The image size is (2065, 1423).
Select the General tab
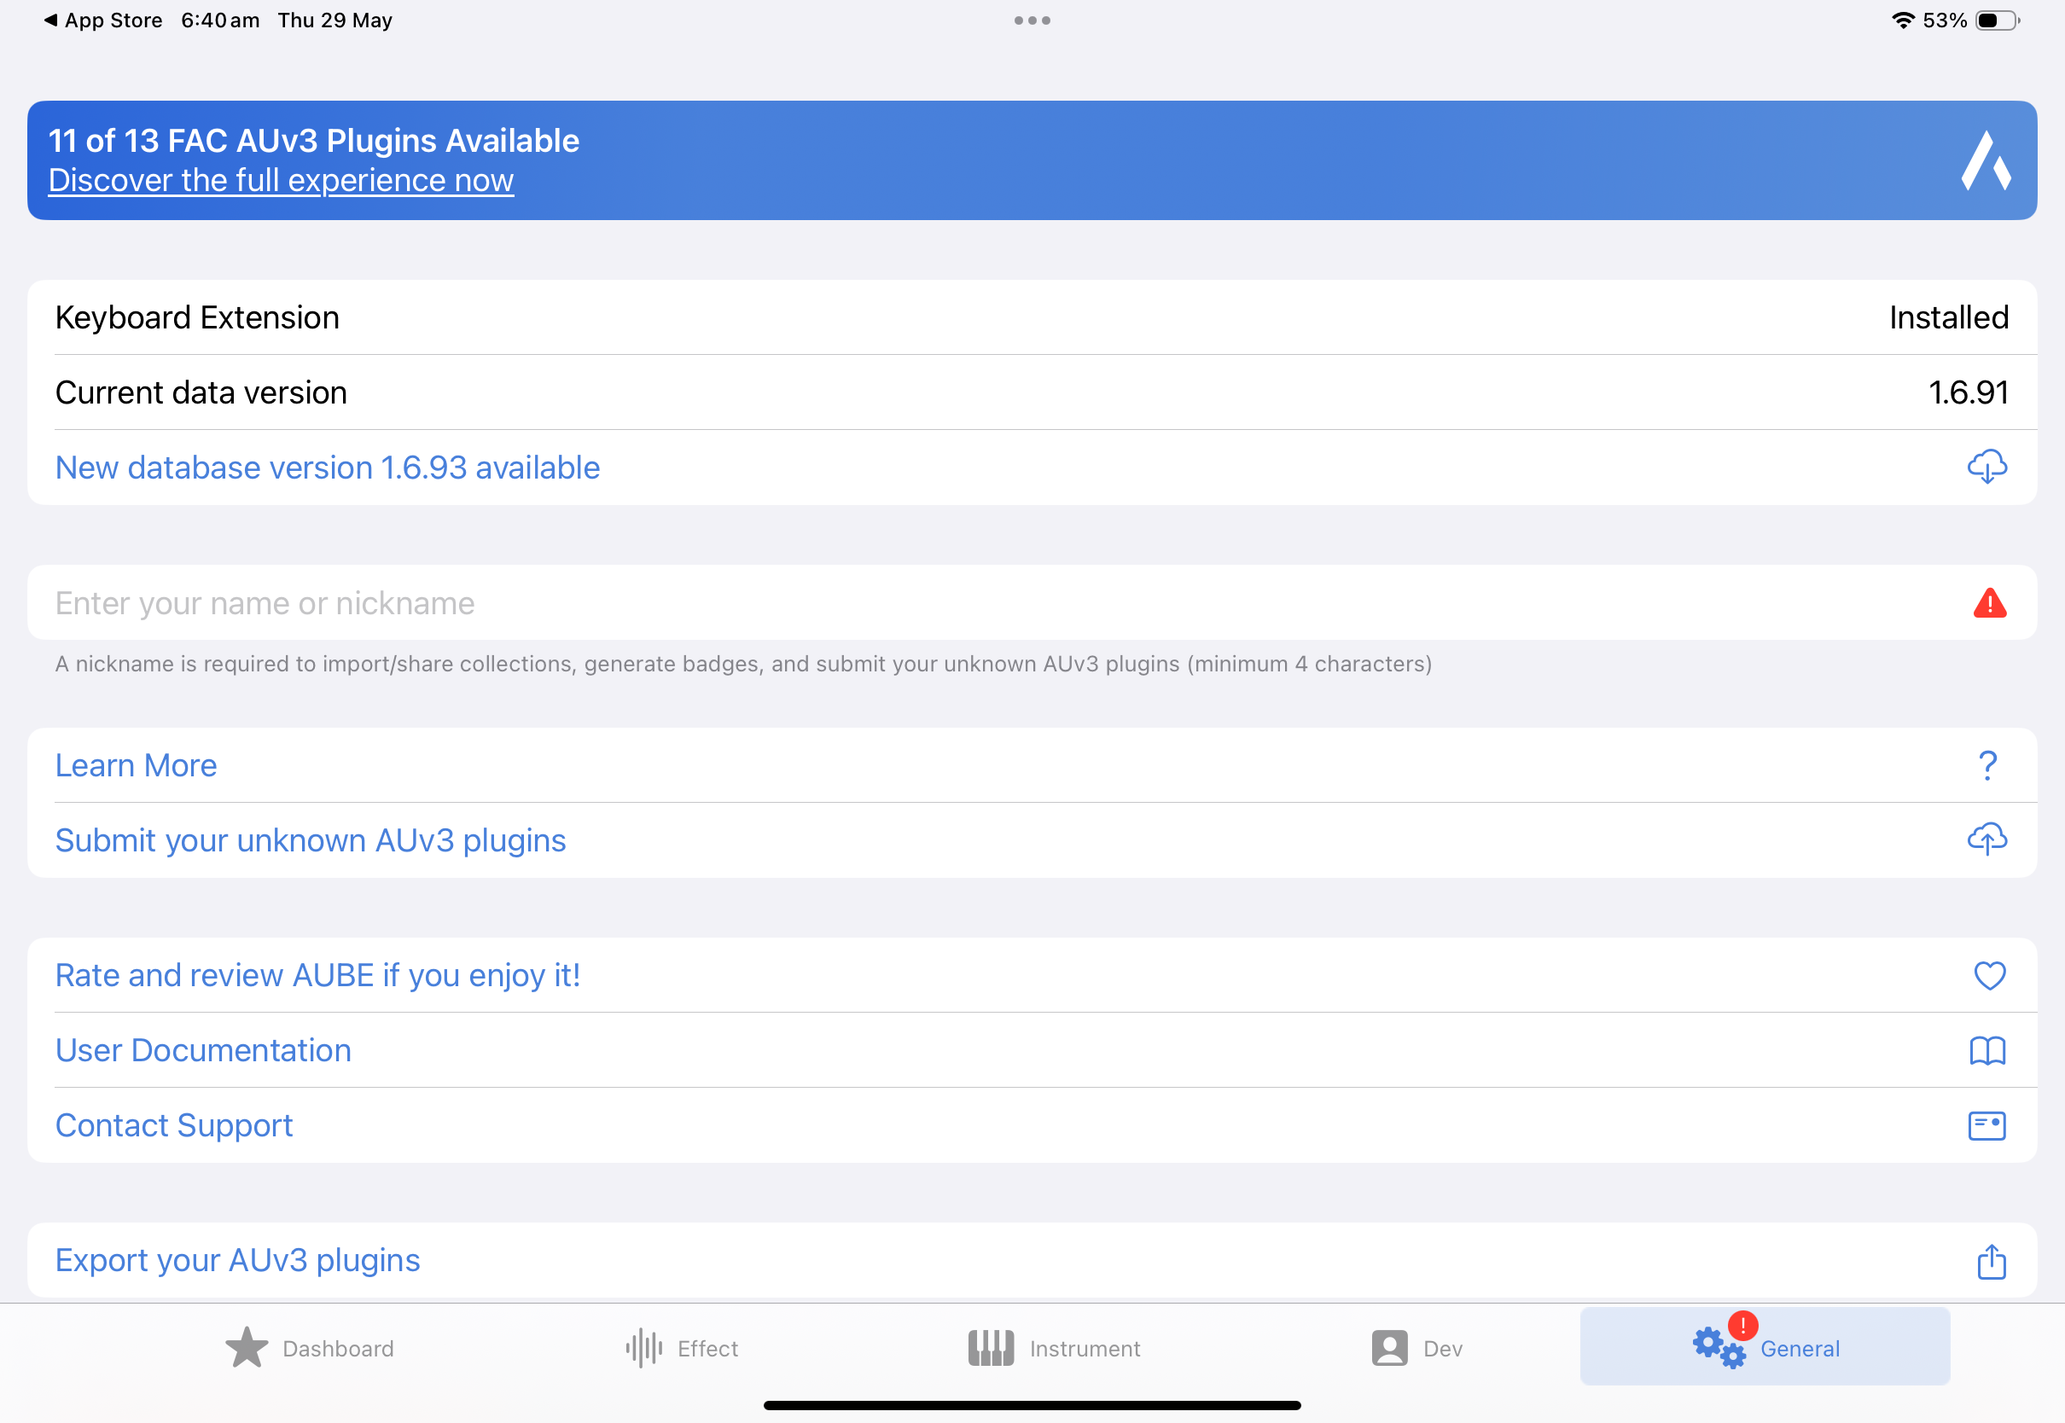click(x=1765, y=1346)
